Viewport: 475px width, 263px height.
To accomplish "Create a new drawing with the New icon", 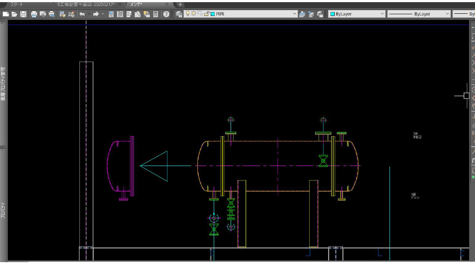I will click(6, 14).
